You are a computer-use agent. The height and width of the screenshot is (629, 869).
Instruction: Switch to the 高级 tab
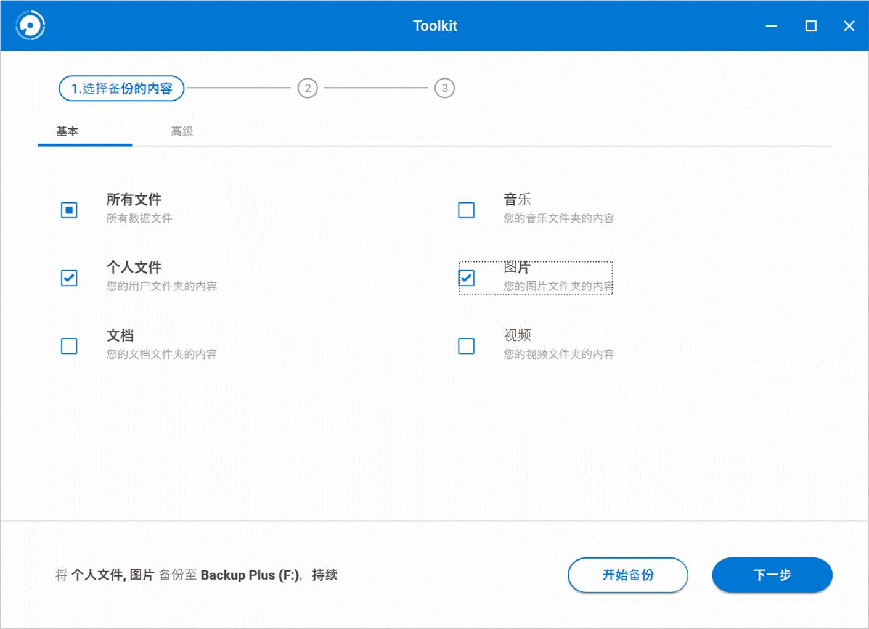pyautogui.click(x=181, y=131)
